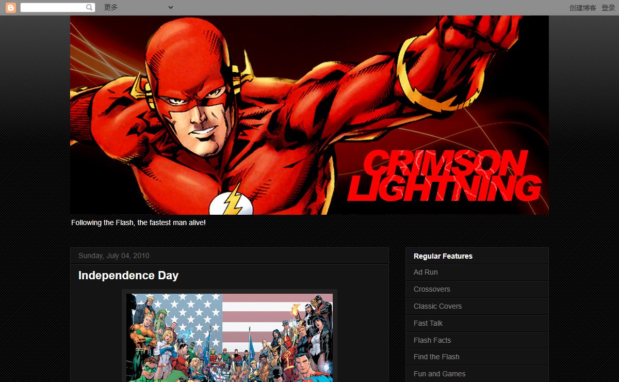Click the search magnifier icon in navbar

point(90,8)
